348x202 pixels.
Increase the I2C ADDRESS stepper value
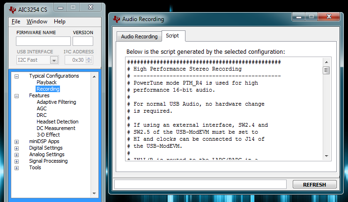[x=89, y=58]
